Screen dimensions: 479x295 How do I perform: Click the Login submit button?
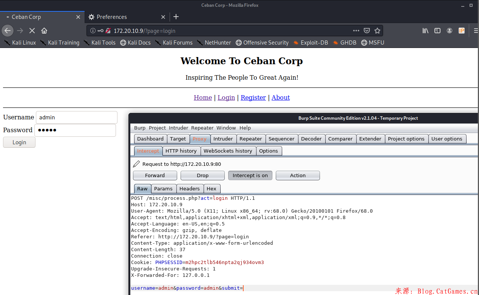coord(19,142)
